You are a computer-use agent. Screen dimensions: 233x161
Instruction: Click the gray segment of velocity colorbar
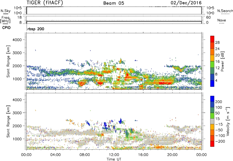(212, 121)
